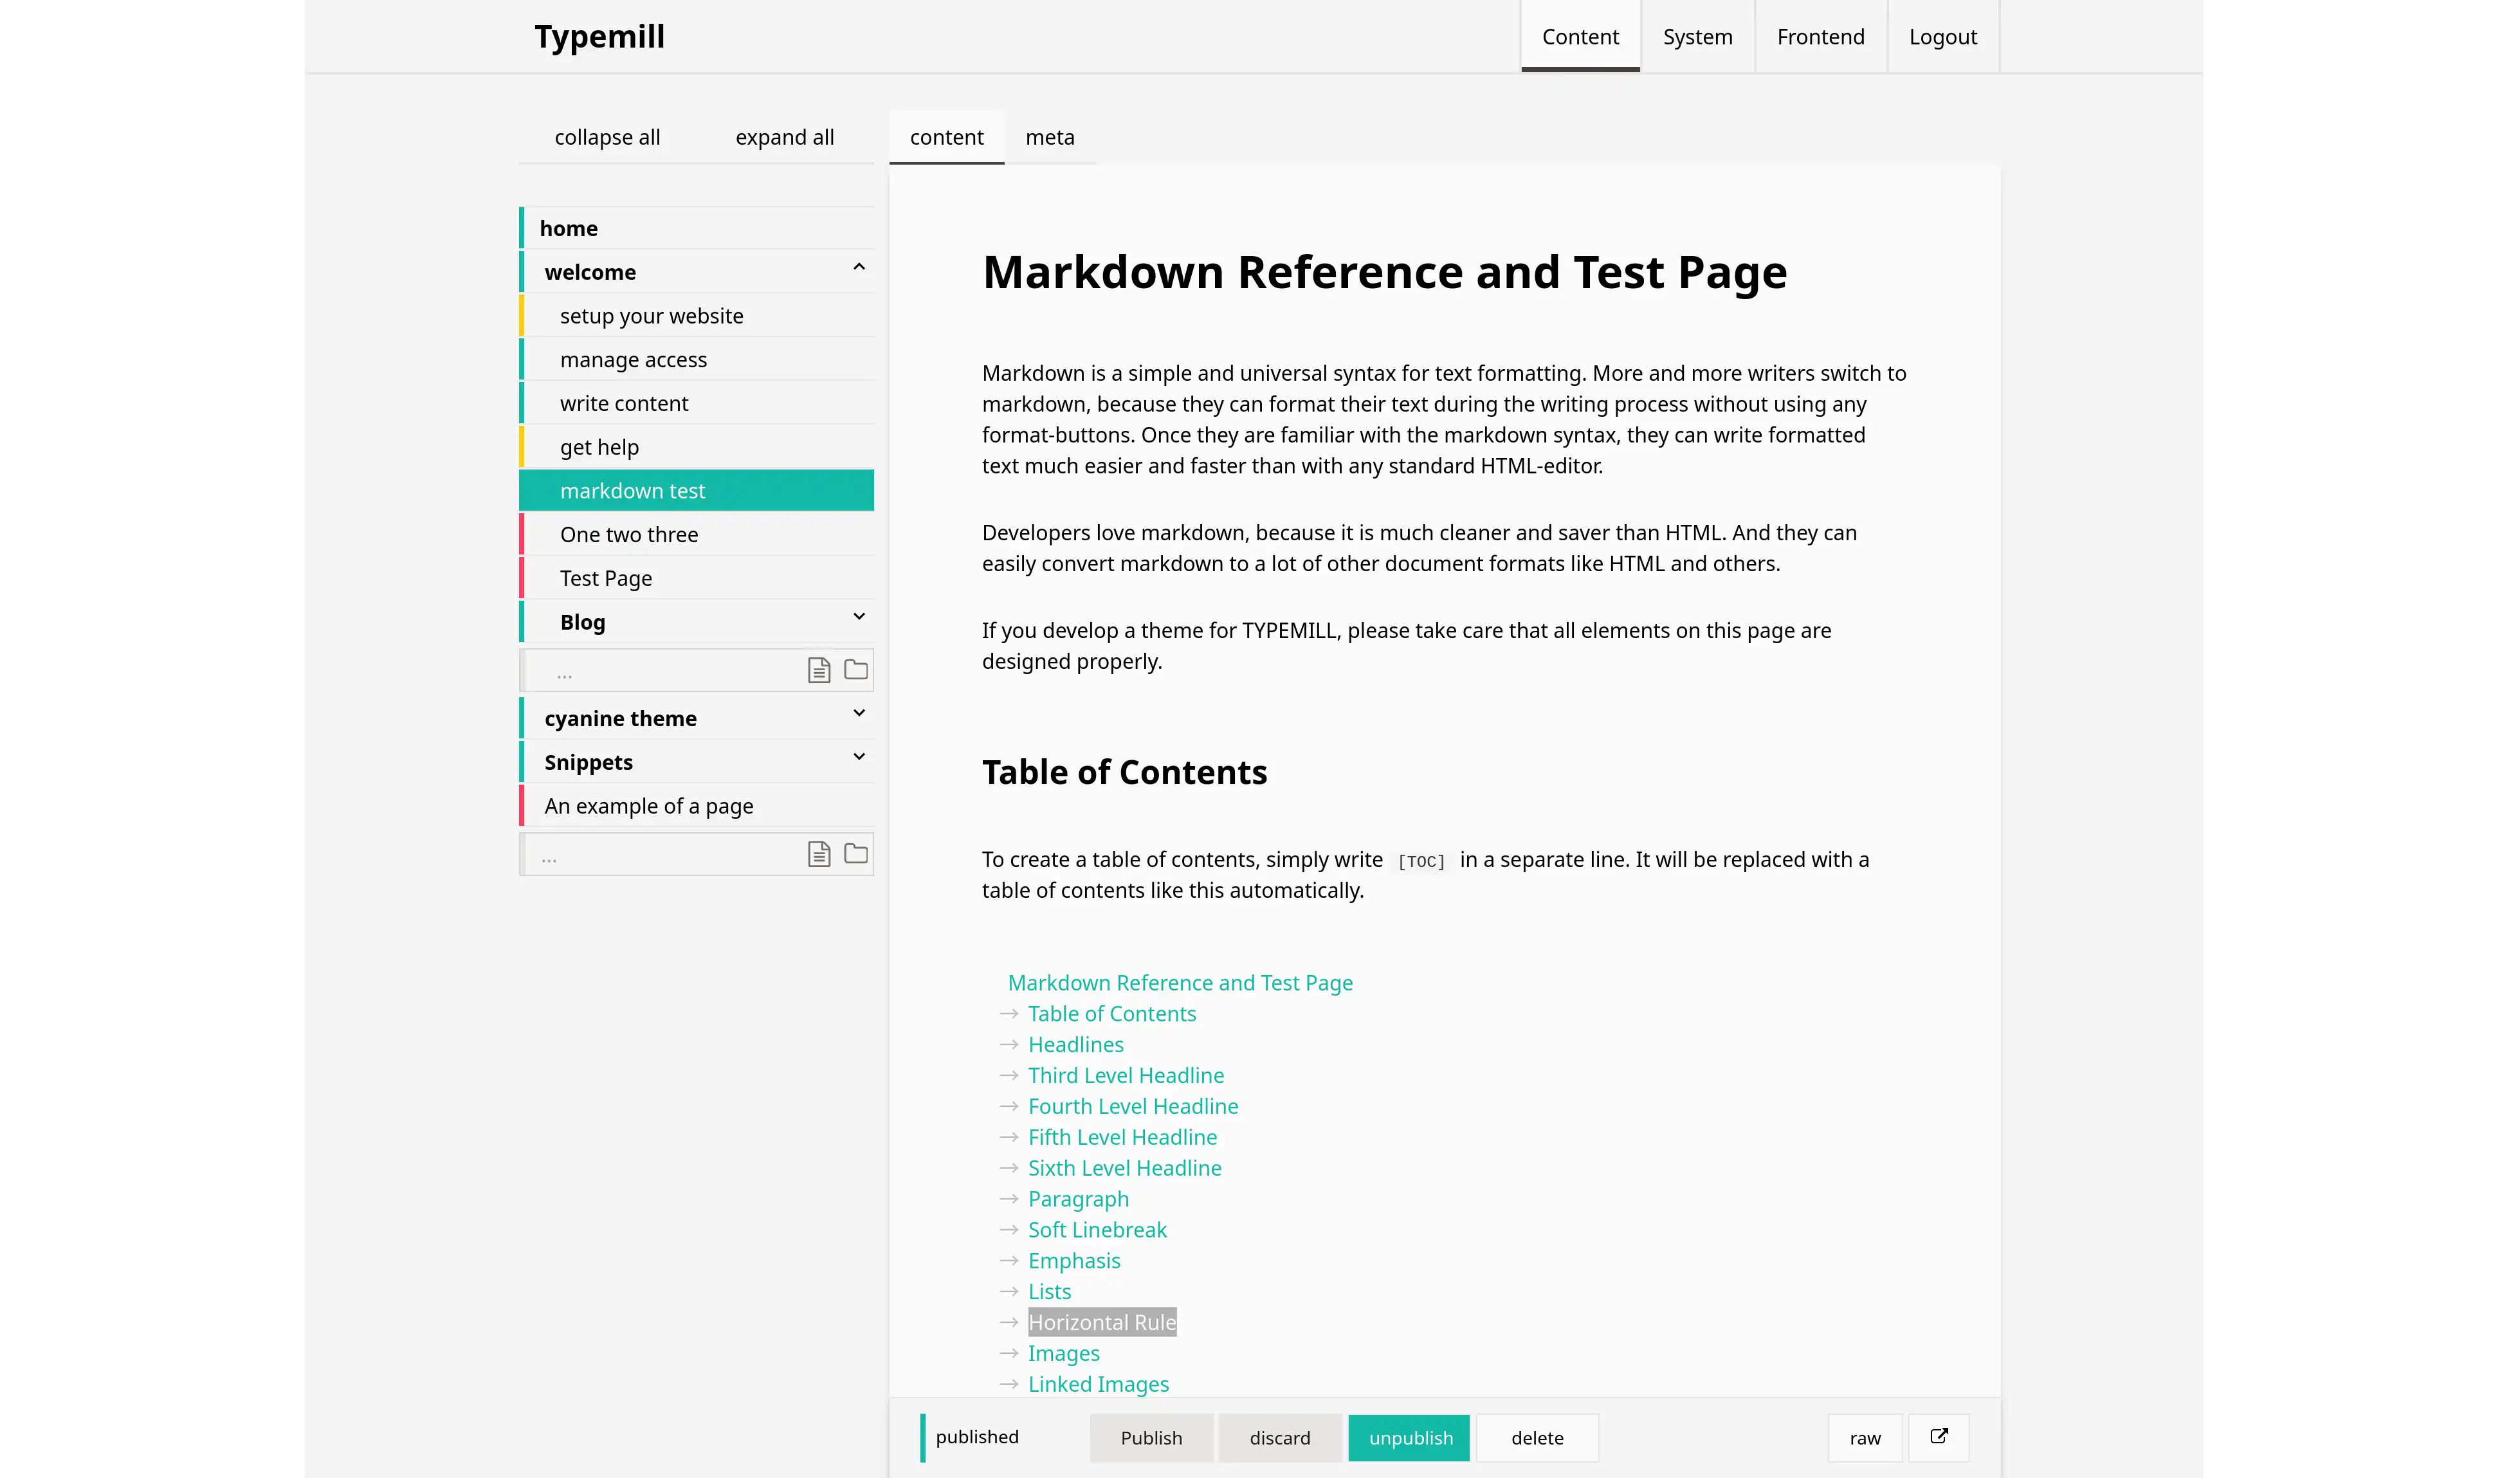The height and width of the screenshot is (1478, 2520).
Task: Click the new page icon at bottom
Action: pos(819,853)
